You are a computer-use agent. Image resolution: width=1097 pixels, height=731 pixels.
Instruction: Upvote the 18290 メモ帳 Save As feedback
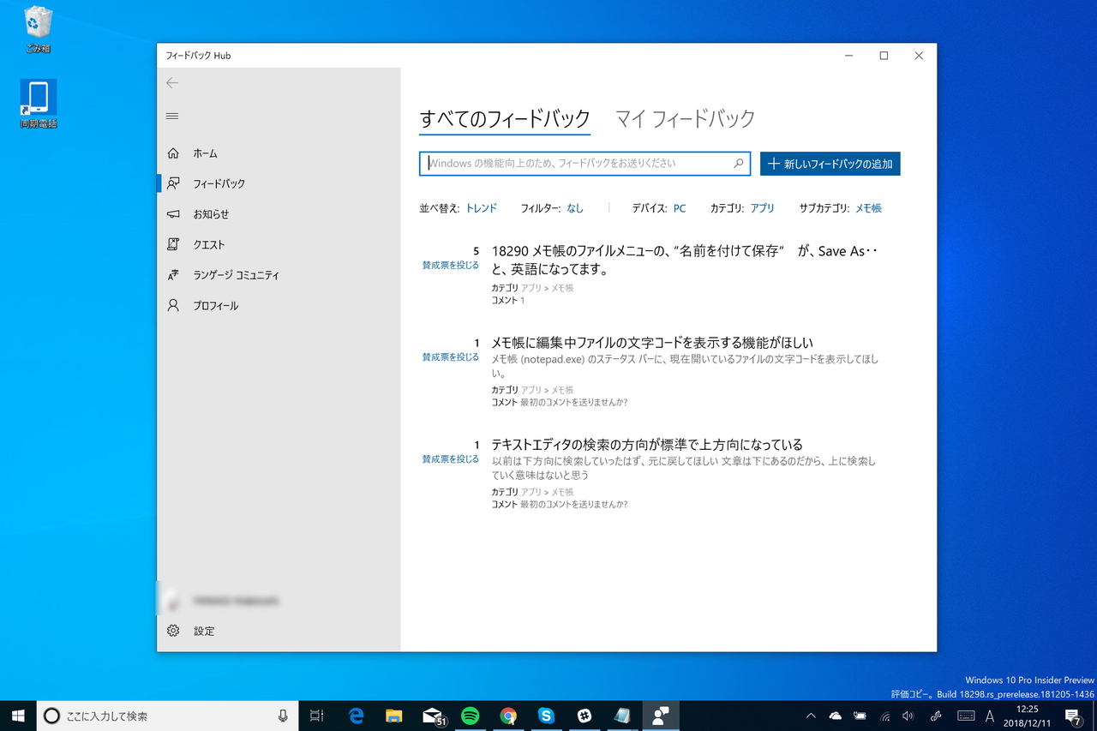coord(450,266)
